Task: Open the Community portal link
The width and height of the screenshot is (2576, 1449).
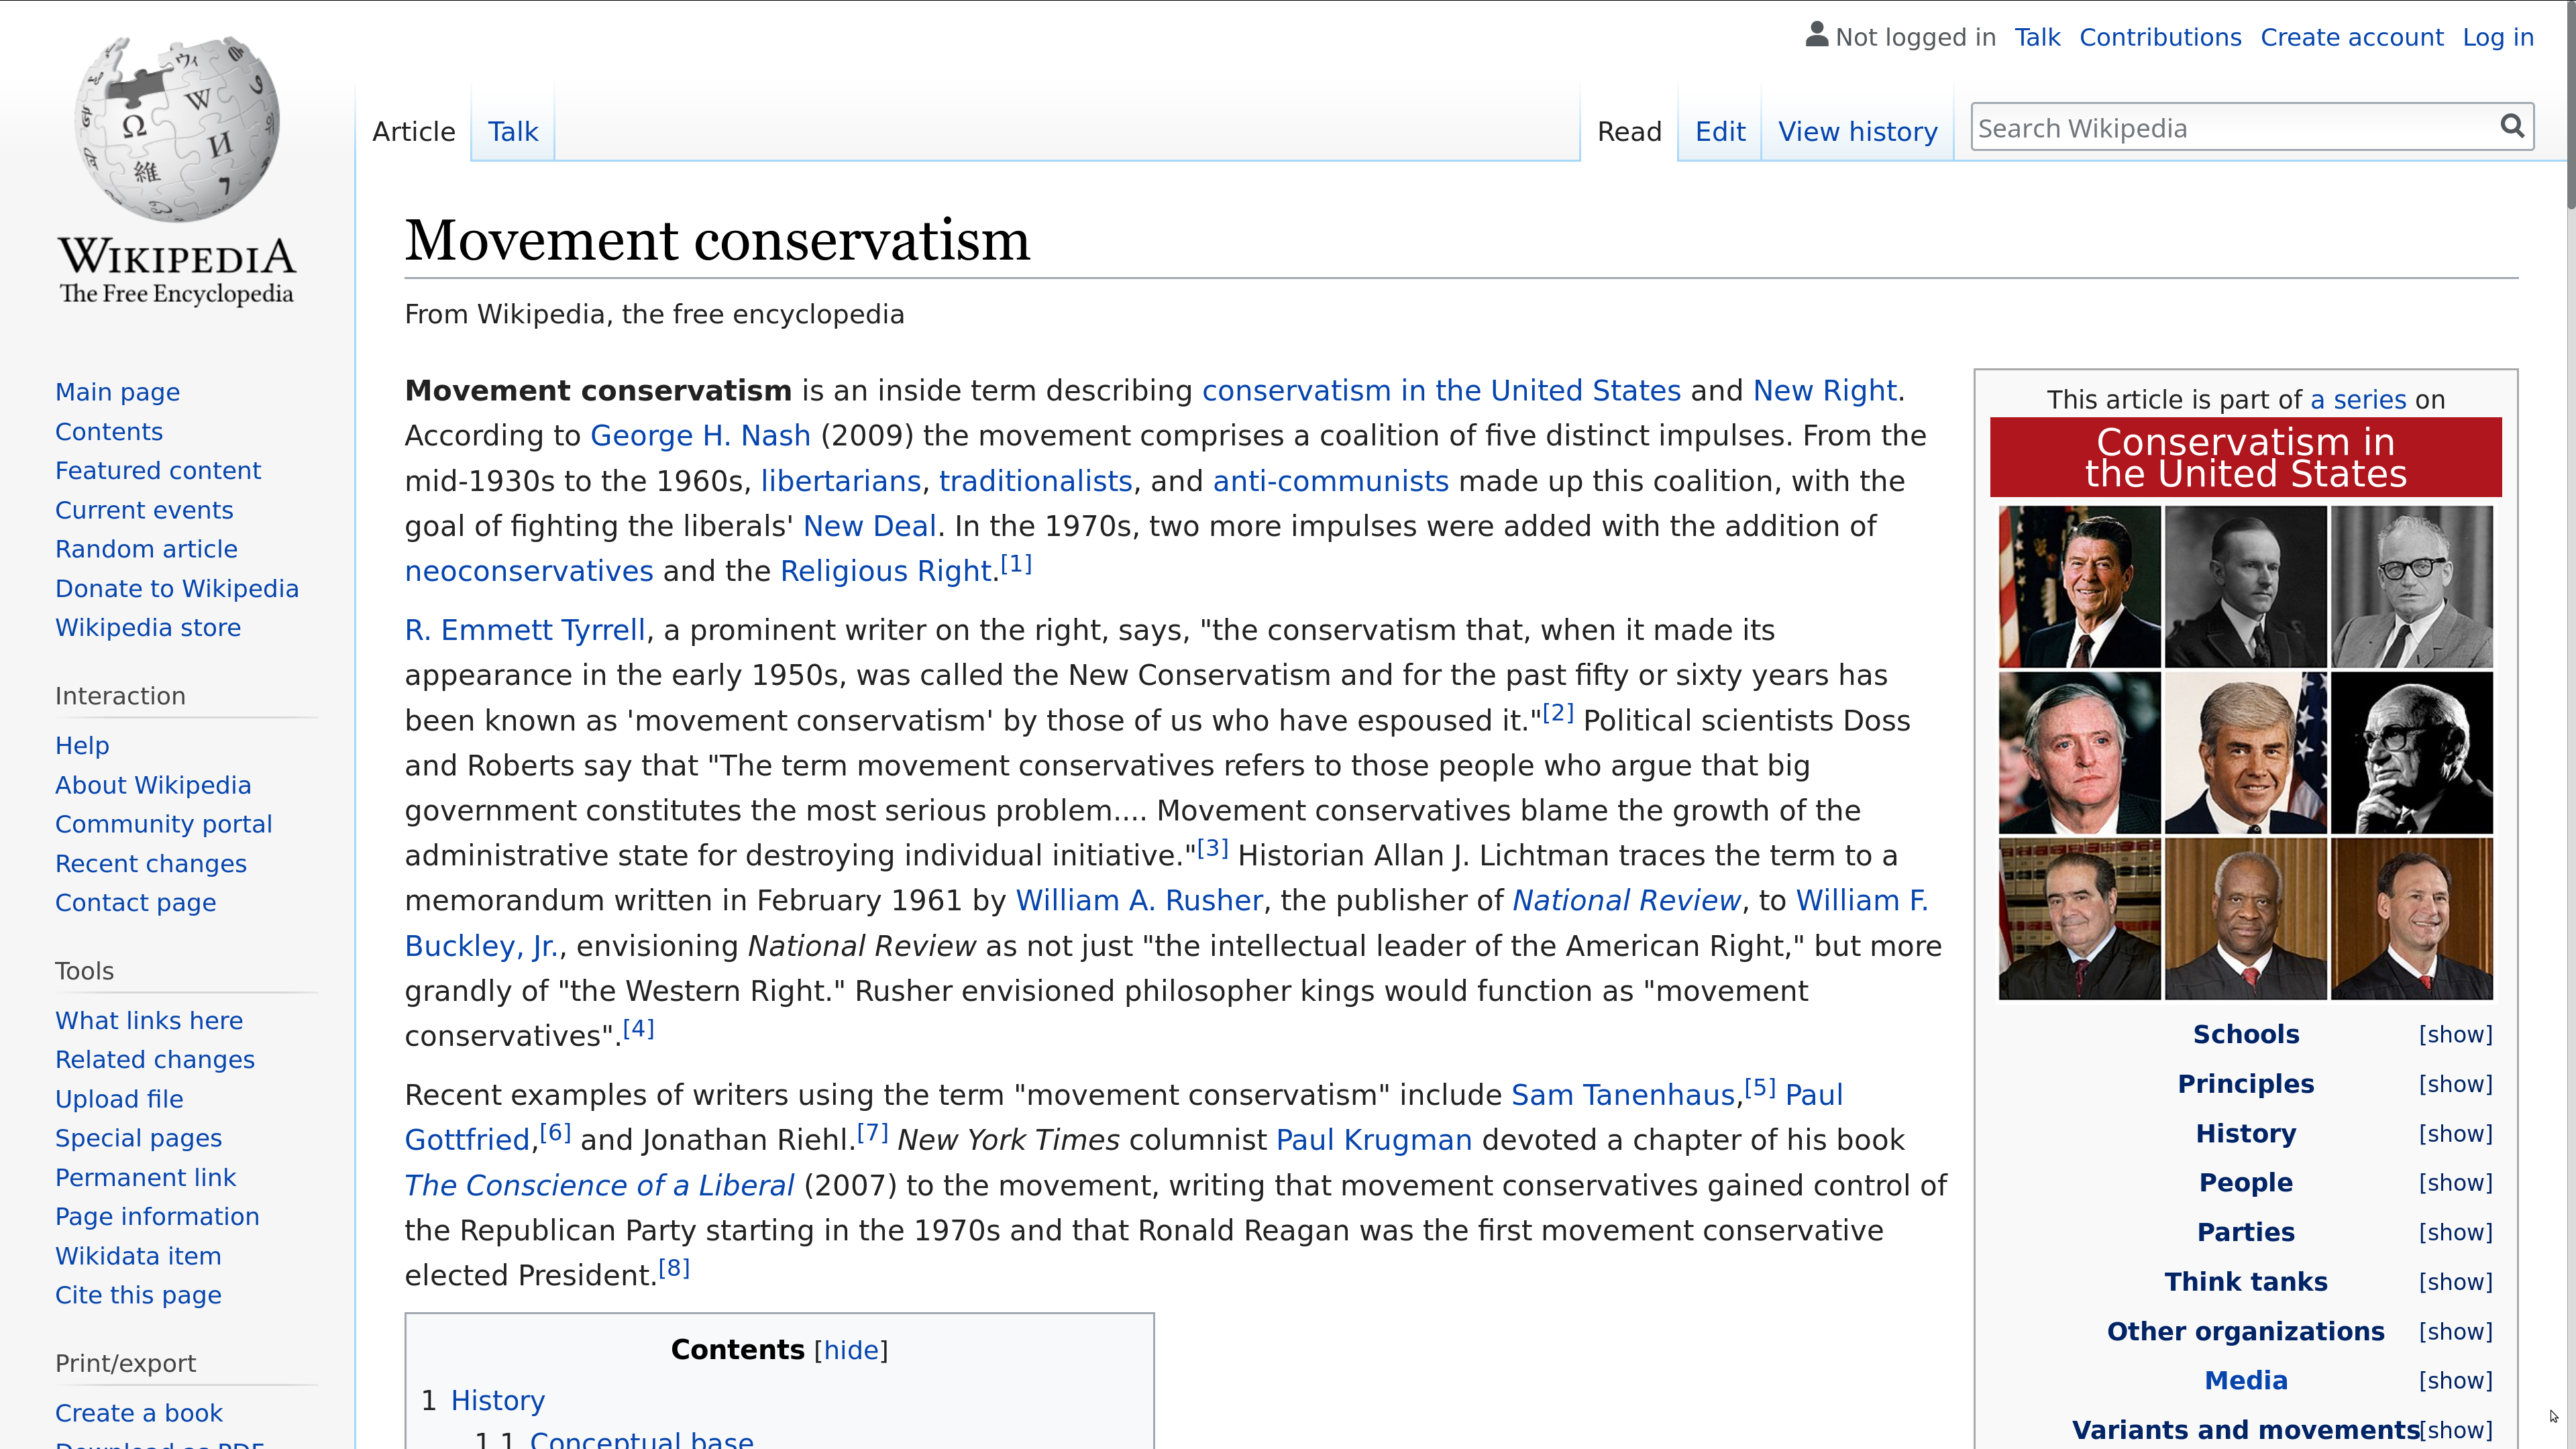Action: (x=164, y=824)
